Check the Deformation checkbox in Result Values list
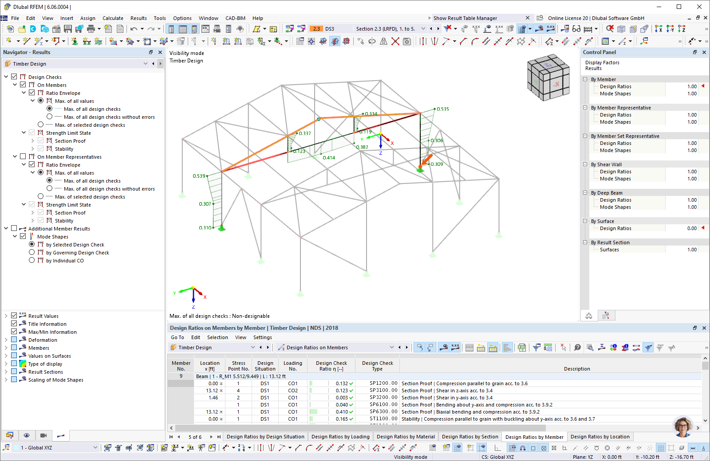Image resolution: width=710 pixels, height=461 pixels. pos(14,340)
